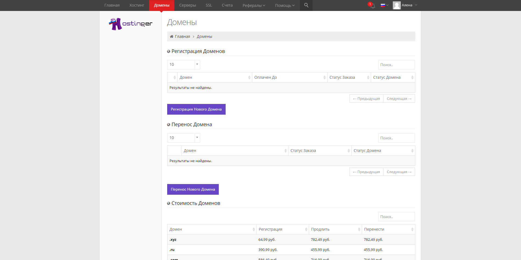Click Следующая in domain registration pagination
Screen dimensions: 521x260
pos(399,98)
